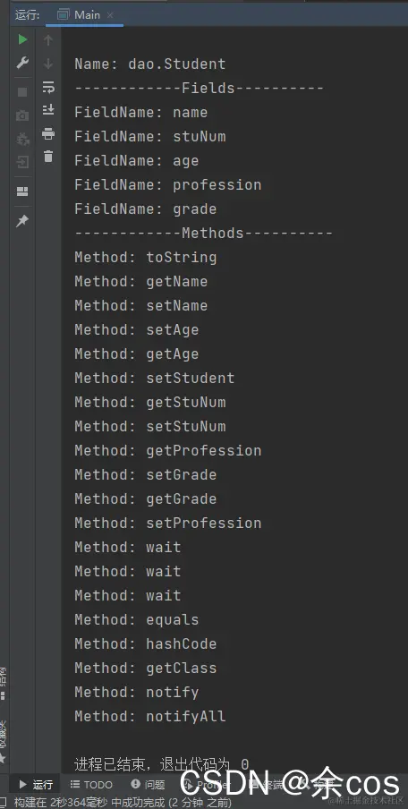Click the 运行 tab in bottom bar
The height and width of the screenshot is (809, 408).
pyautogui.click(x=36, y=785)
